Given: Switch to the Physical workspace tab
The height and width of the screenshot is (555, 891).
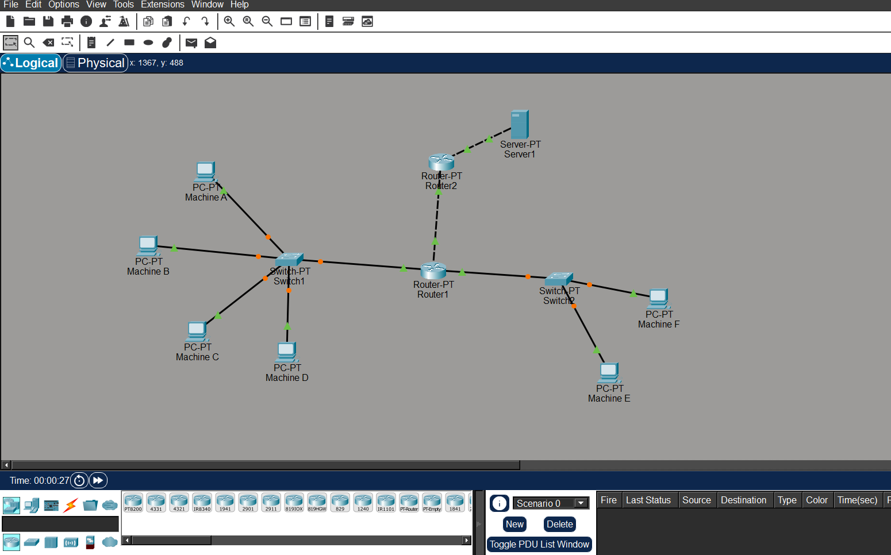Looking at the screenshot, I should click(x=95, y=63).
